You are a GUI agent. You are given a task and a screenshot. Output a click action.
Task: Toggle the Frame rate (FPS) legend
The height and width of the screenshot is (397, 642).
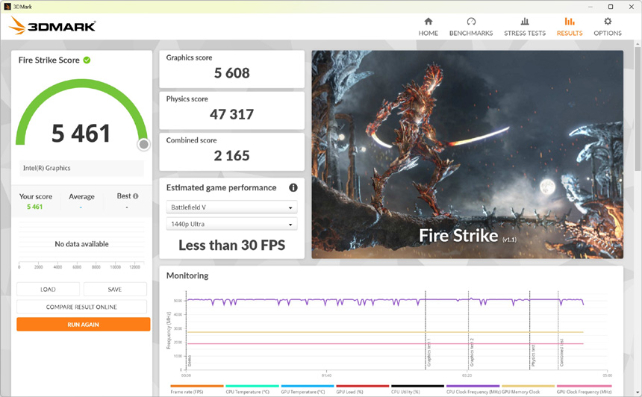[197, 390]
